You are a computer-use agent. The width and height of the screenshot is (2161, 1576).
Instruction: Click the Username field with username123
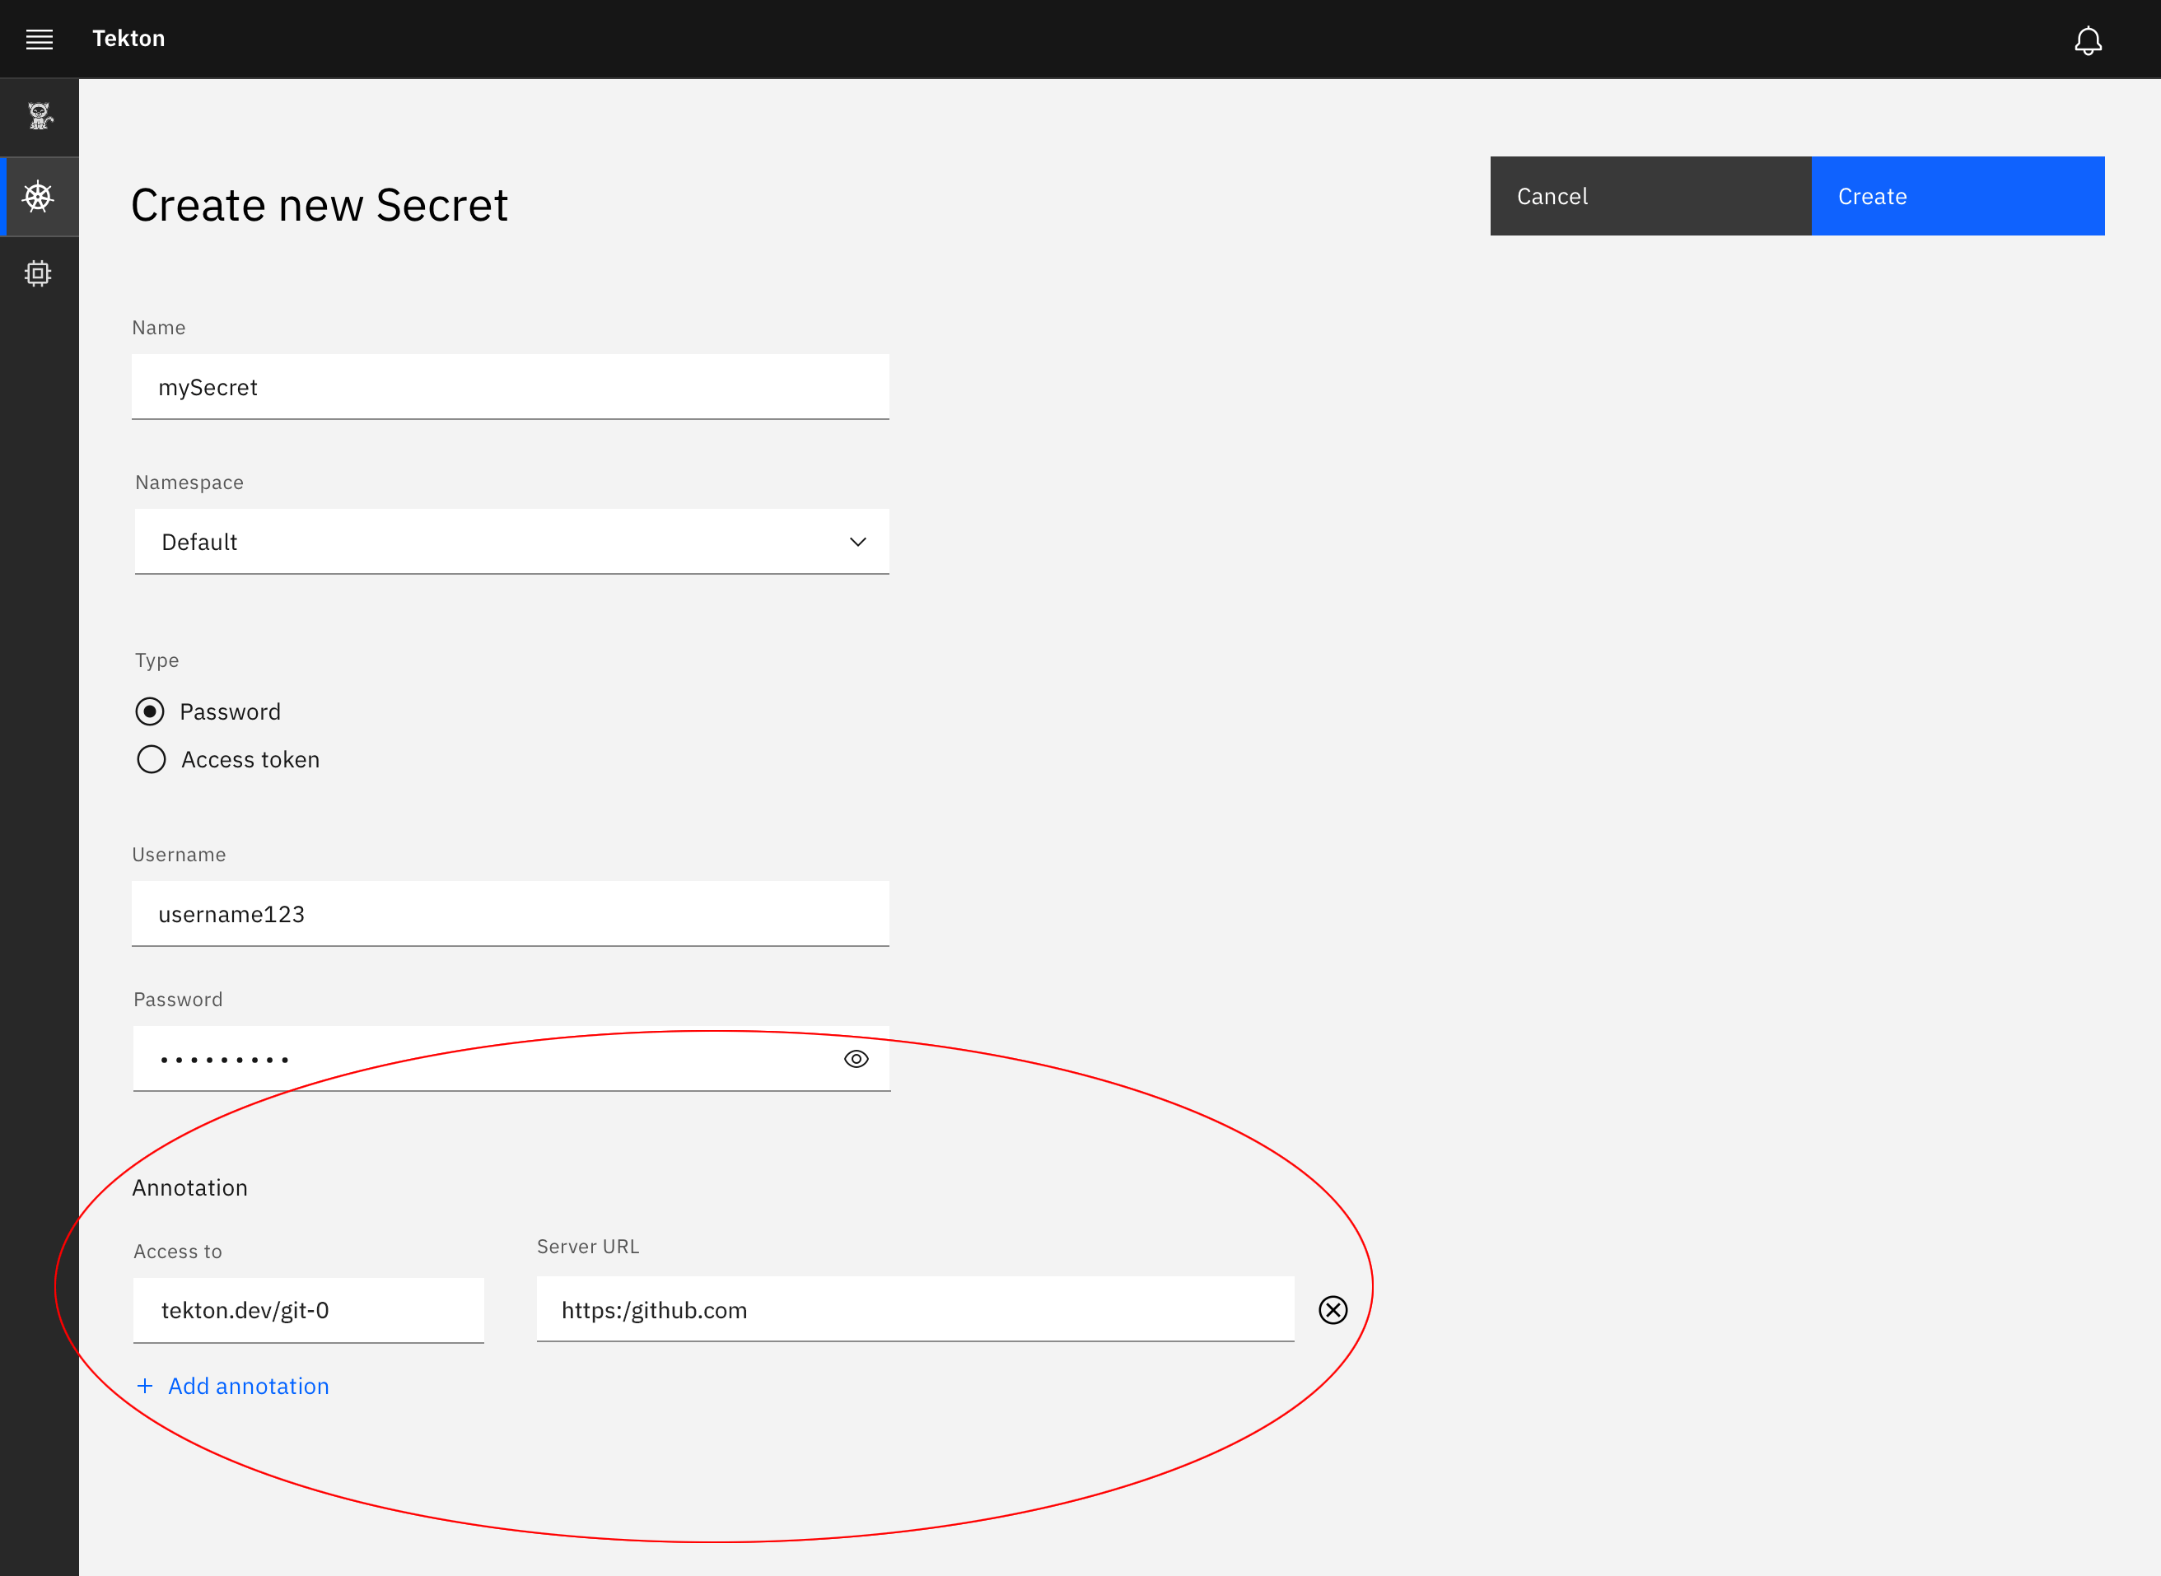511,914
